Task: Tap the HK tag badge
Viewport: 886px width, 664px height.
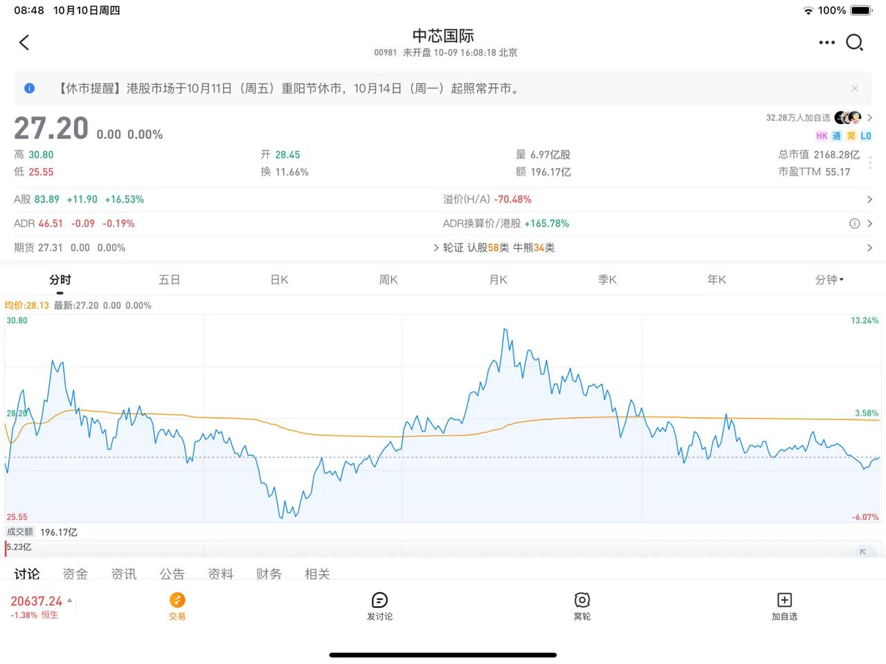Action: tap(822, 136)
